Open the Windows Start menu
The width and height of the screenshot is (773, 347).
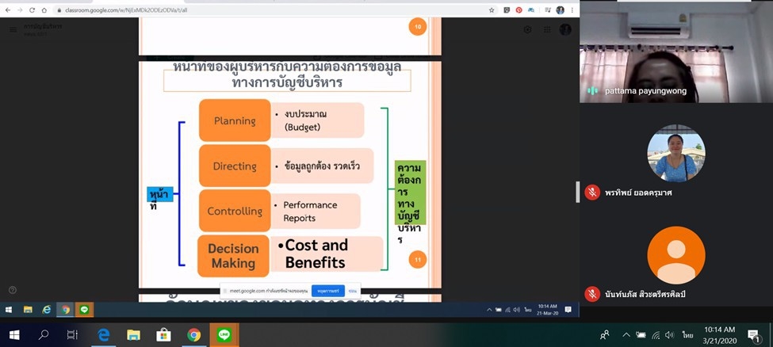click(13, 335)
